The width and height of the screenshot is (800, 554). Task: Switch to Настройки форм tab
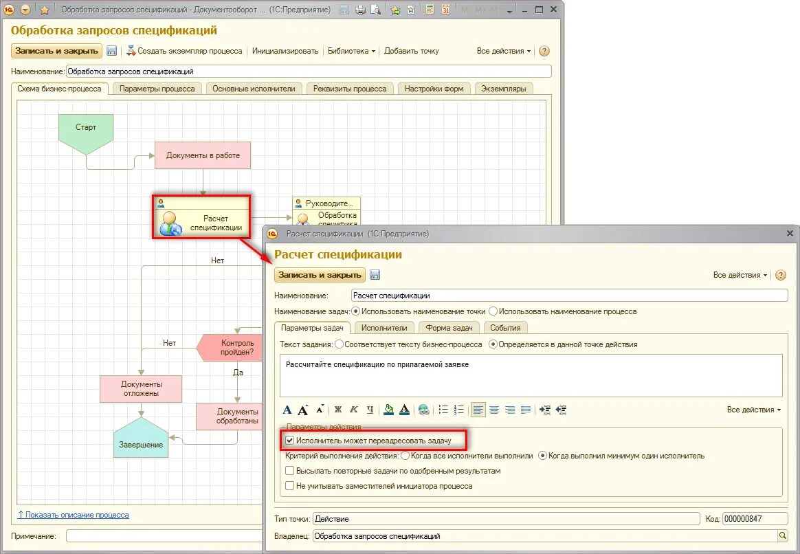(x=434, y=89)
